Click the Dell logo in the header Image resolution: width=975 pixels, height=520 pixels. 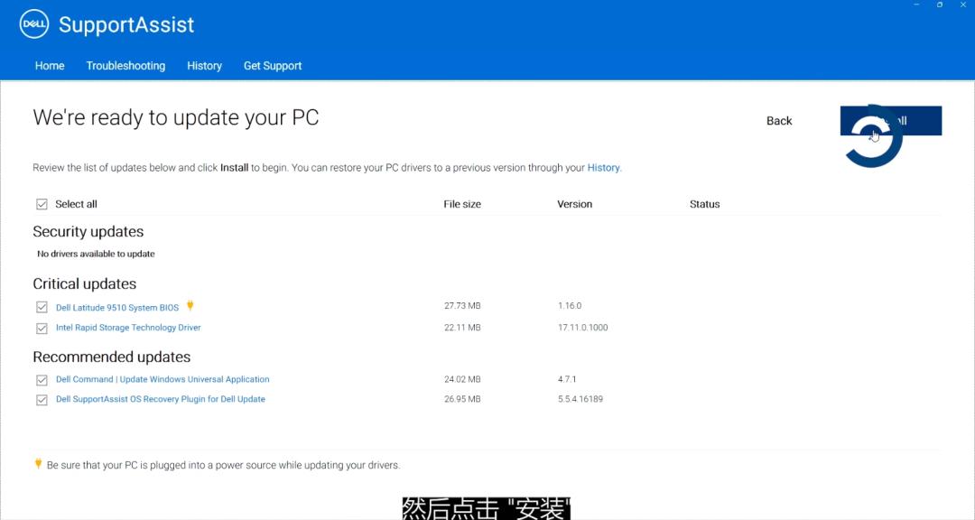click(32, 24)
